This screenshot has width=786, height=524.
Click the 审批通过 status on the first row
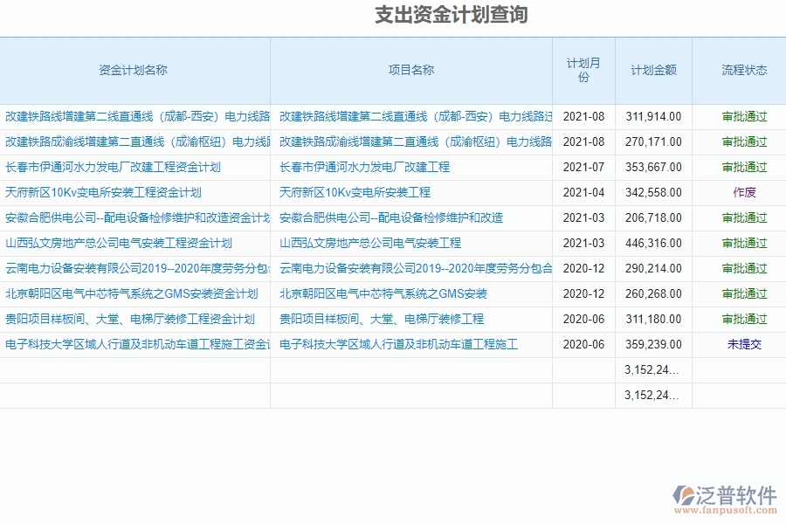click(x=745, y=116)
